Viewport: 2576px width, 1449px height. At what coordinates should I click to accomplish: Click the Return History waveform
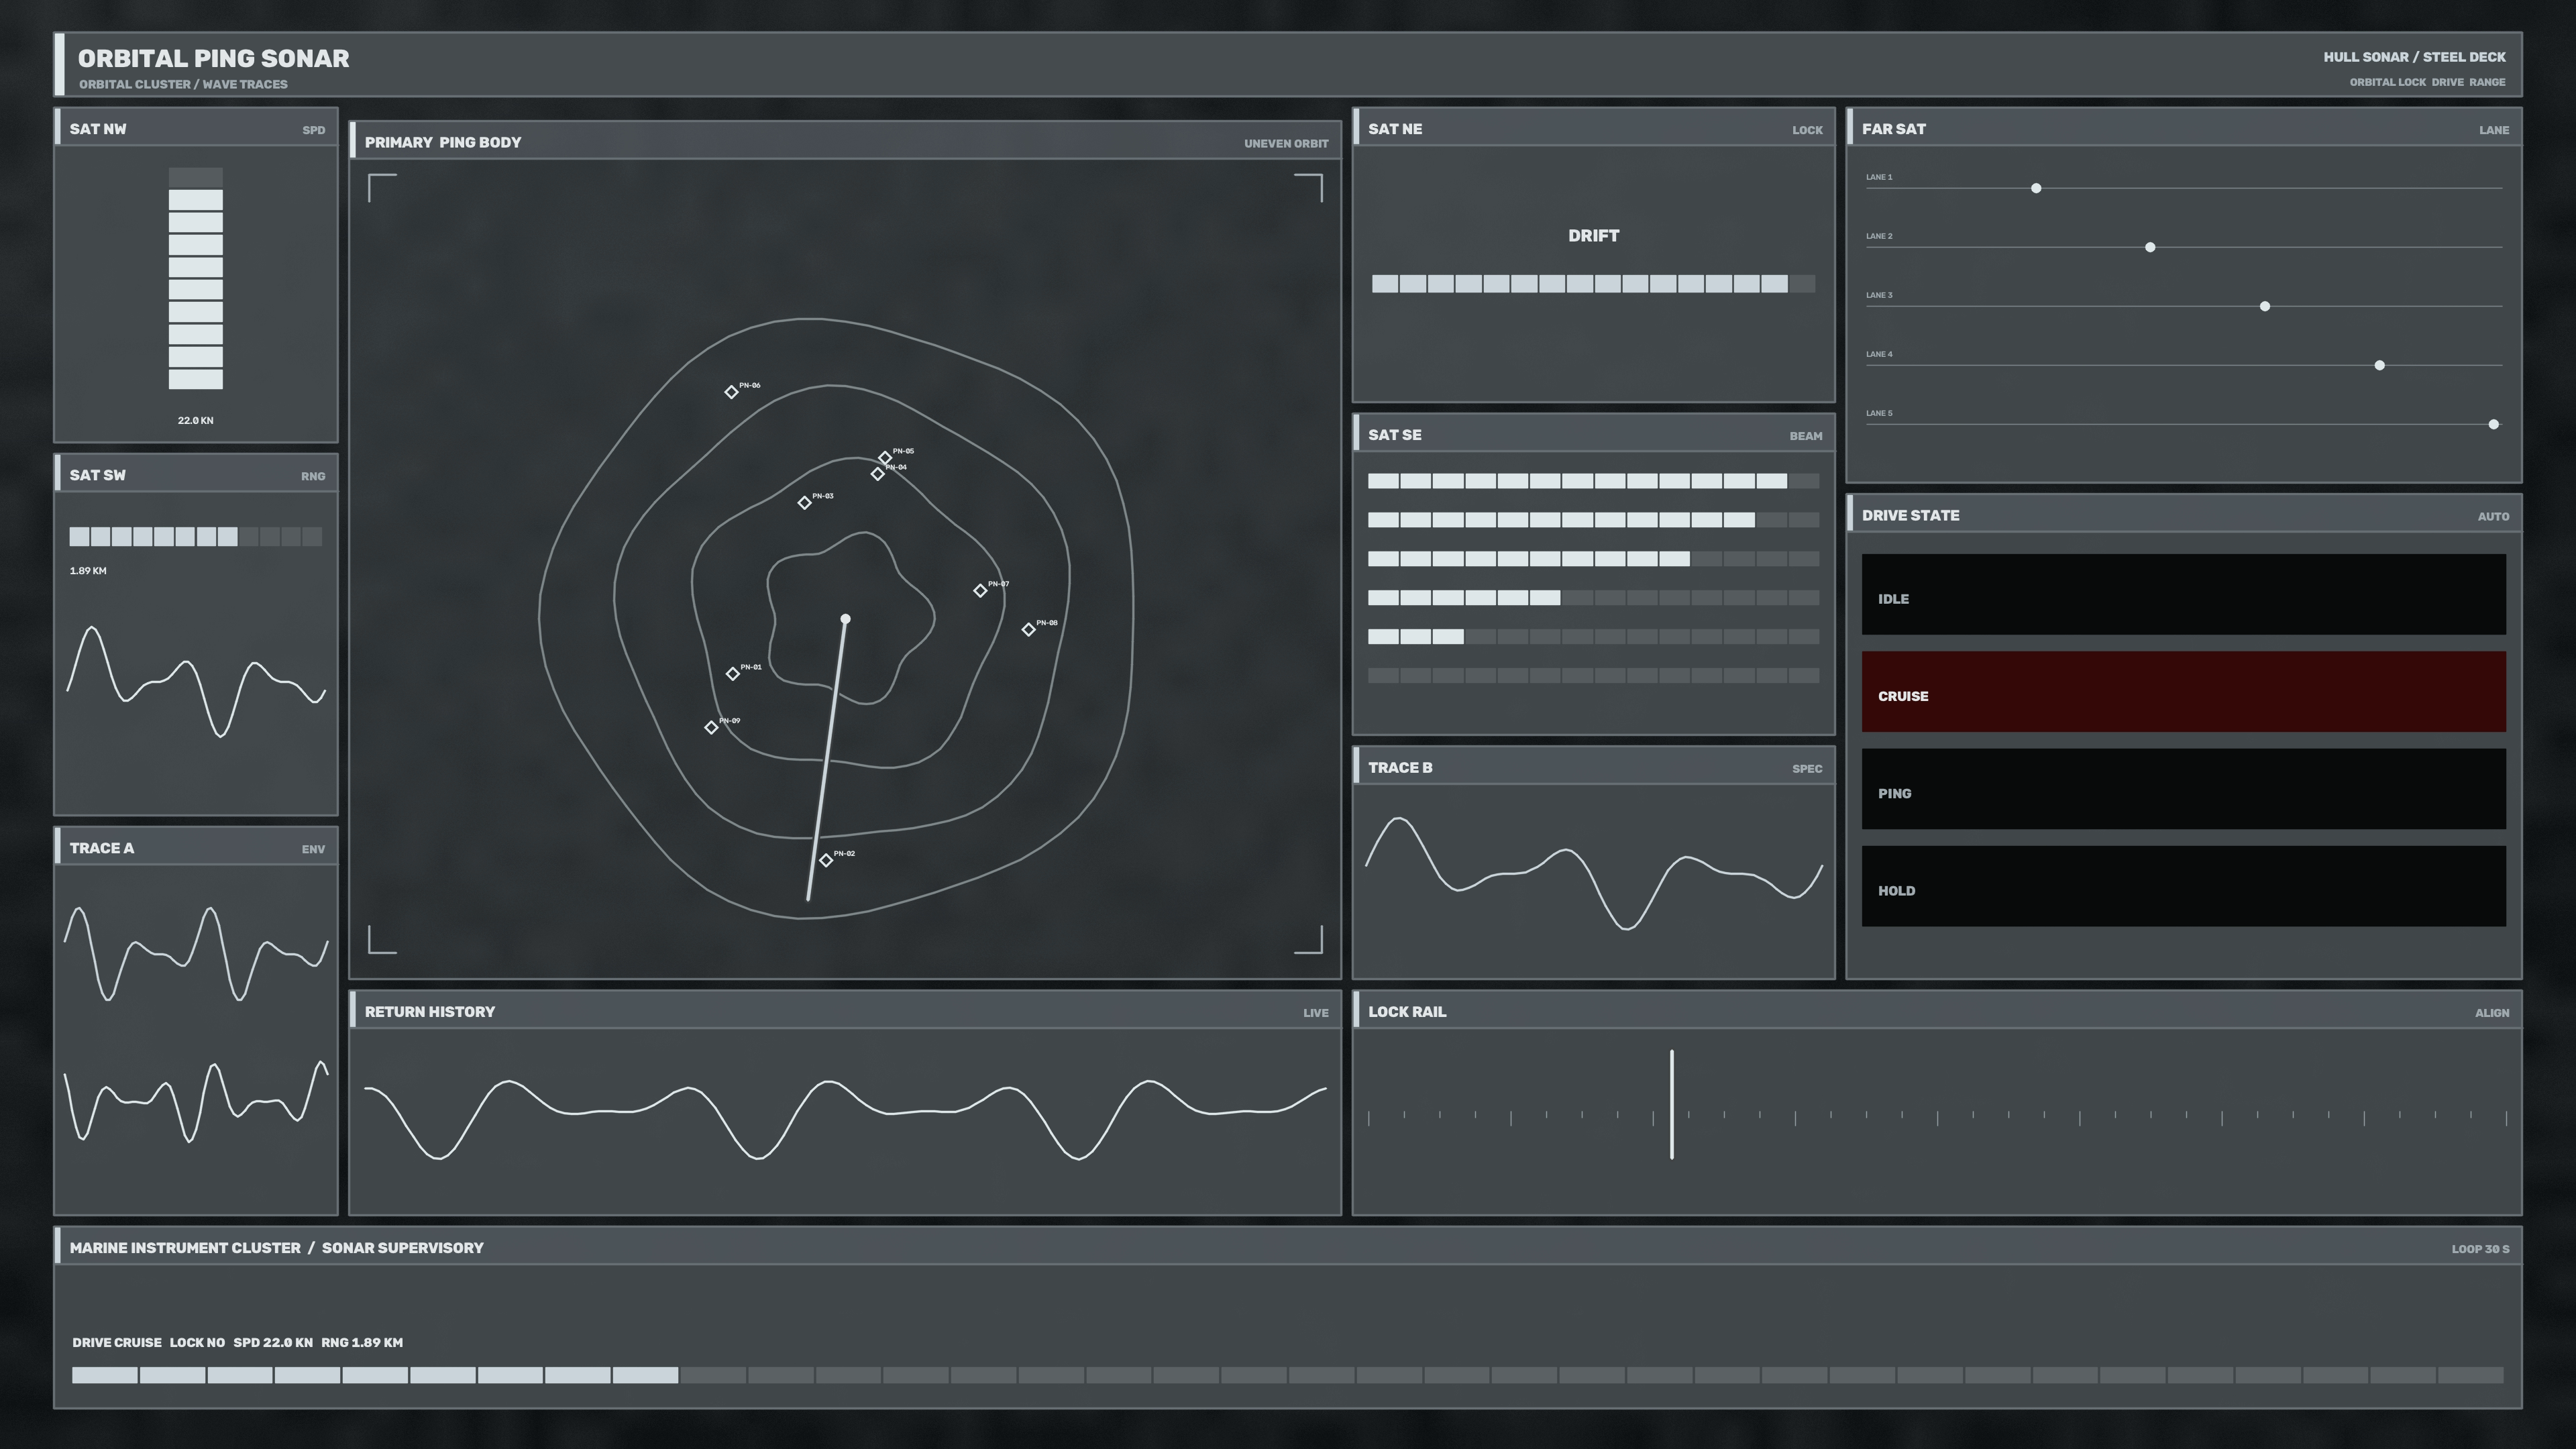pyautogui.click(x=845, y=1120)
